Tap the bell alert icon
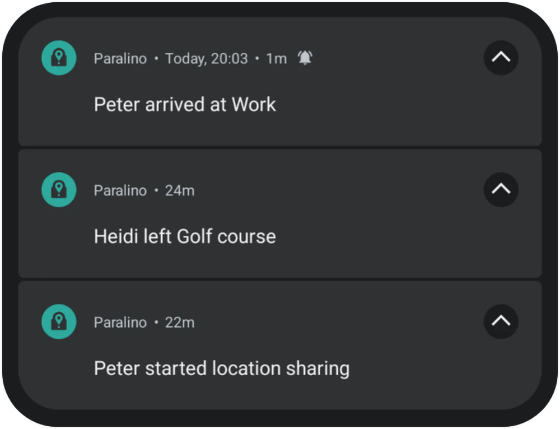This screenshot has height=429, width=560. [305, 58]
